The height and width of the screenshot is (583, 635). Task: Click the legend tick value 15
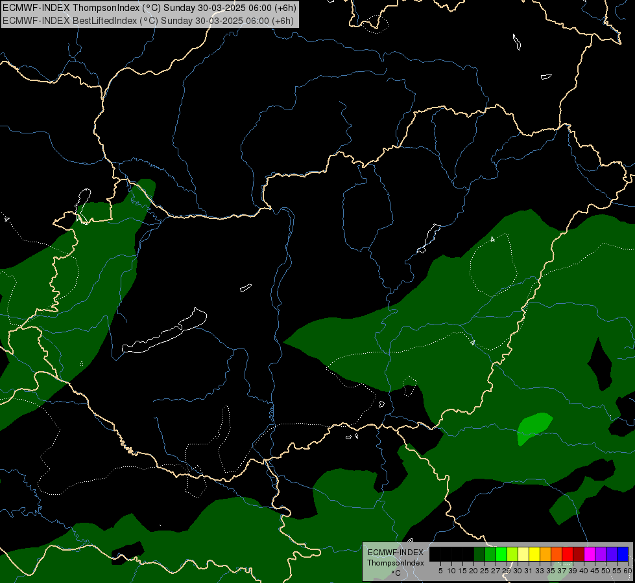(462, 571)
